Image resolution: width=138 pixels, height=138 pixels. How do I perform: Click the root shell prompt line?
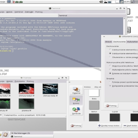[7, 51]
